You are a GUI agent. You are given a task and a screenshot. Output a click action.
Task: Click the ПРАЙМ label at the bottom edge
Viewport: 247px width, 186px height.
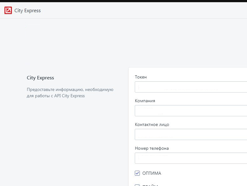coord(150,185)
